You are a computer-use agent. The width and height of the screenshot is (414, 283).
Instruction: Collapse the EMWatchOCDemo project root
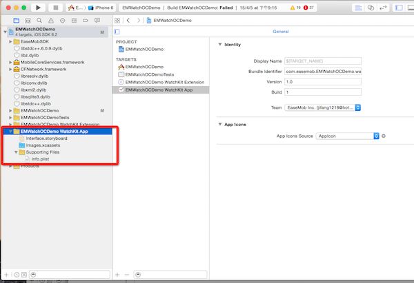point(5,32)
